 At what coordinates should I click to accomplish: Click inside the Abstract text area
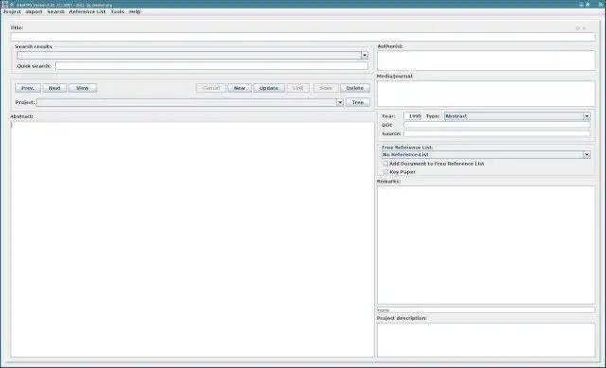pyautogui.click(x=192, y=239)
